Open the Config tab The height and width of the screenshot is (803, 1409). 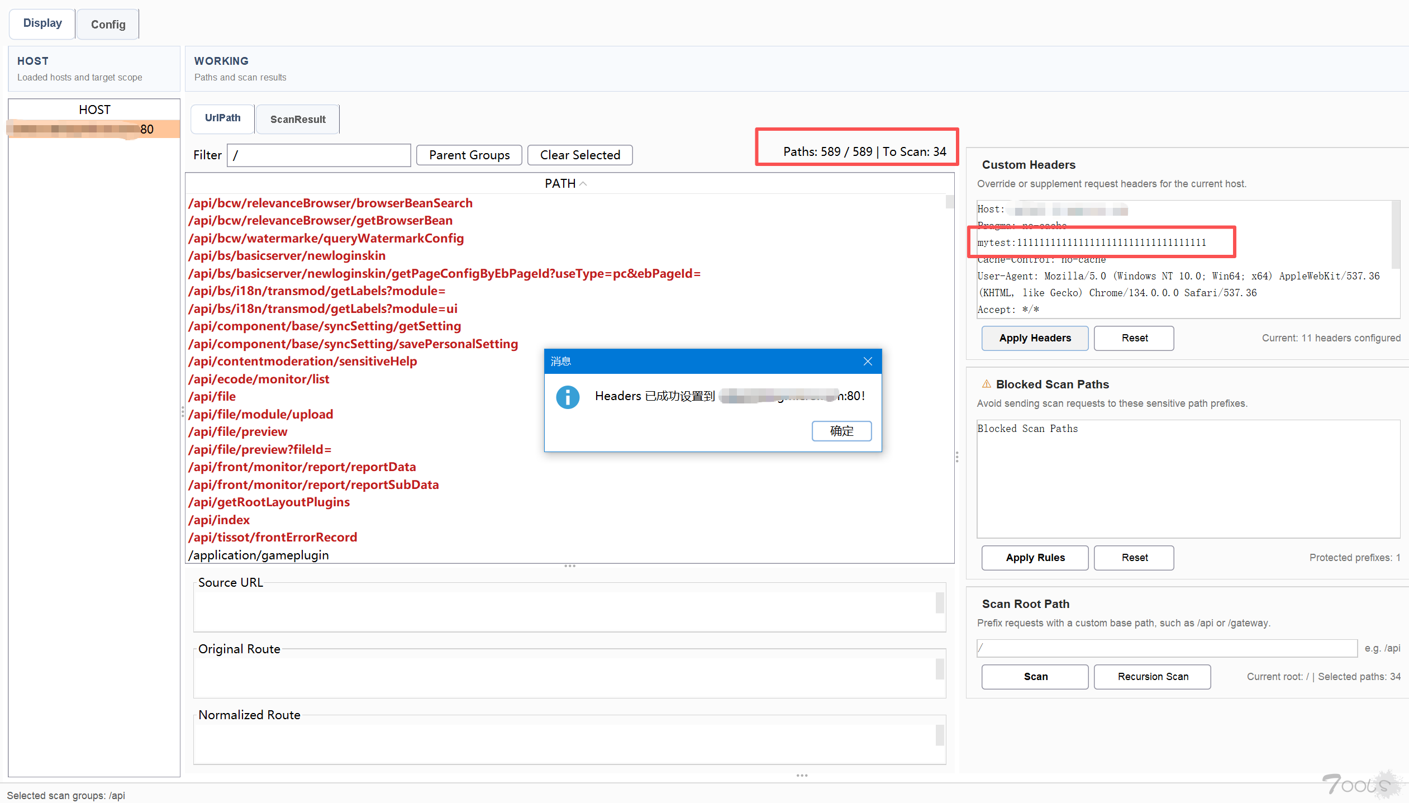108,25
